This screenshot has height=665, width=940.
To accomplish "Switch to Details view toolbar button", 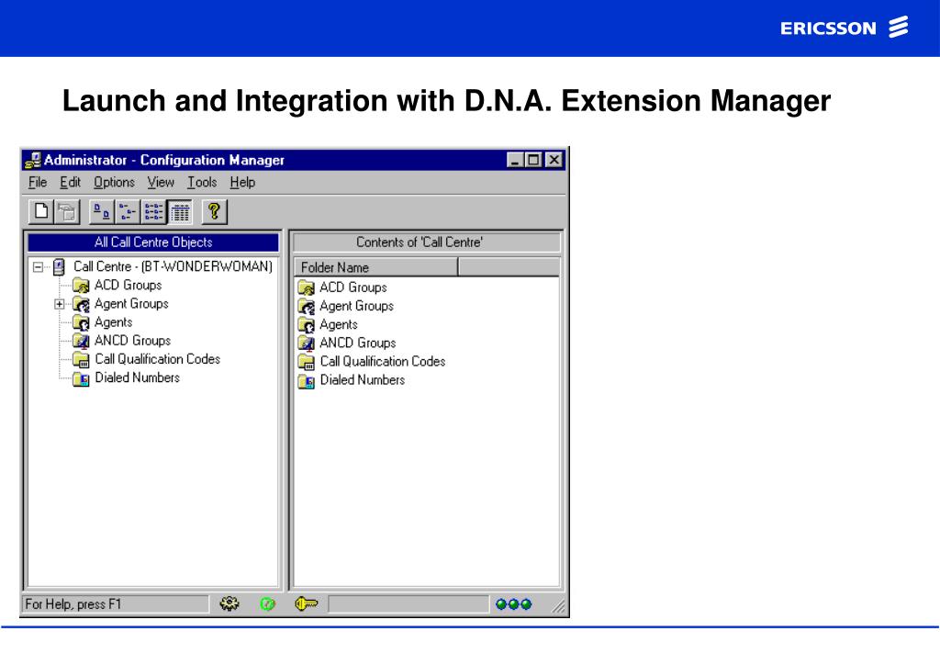I will tap(180, 211).
